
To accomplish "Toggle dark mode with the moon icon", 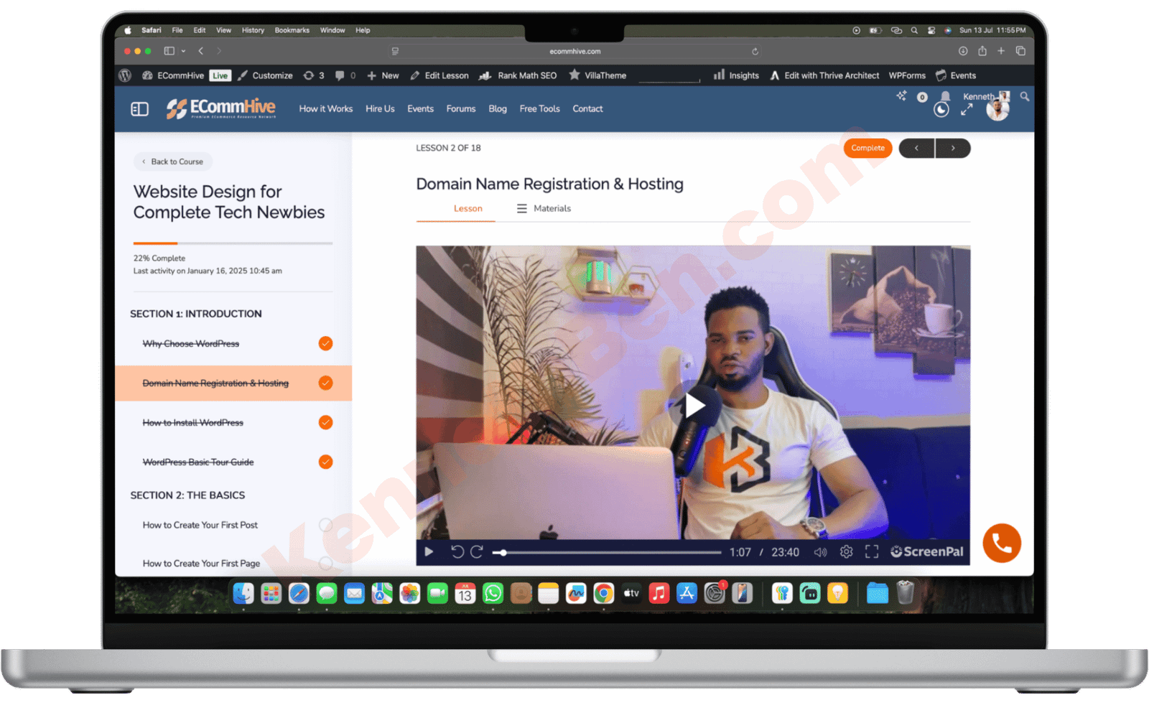I will (941, 109).
